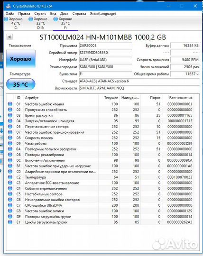Click the power-on count 2506 раз
The width and height of the screenshot is (203, 256).
pyautogui.click(x=185, y=67)
